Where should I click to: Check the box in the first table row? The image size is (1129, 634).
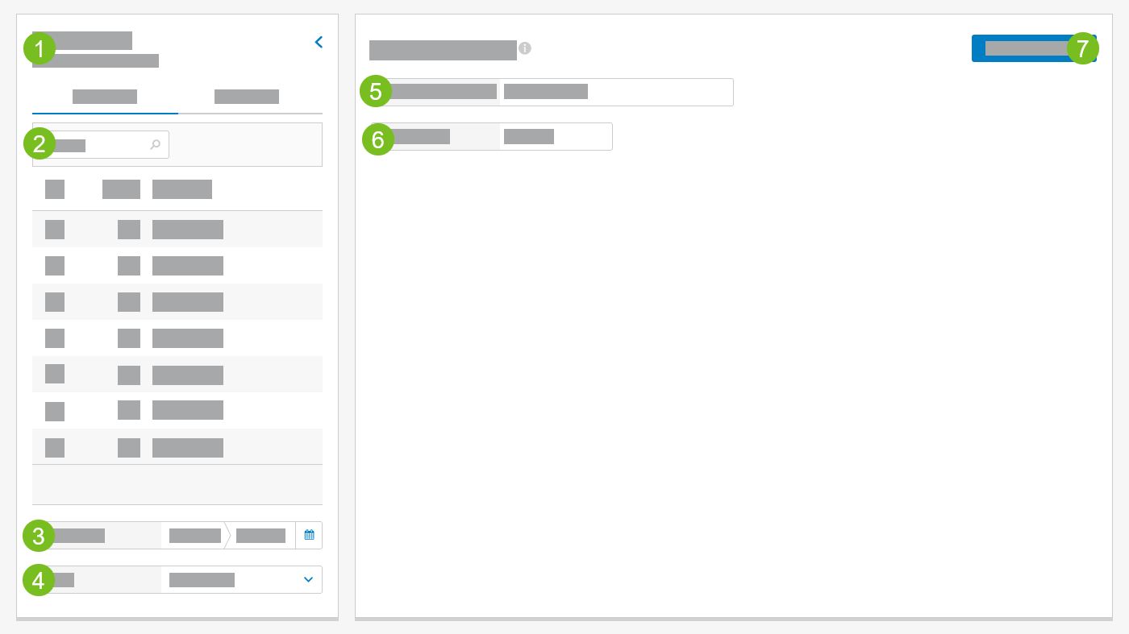[55, 230]
